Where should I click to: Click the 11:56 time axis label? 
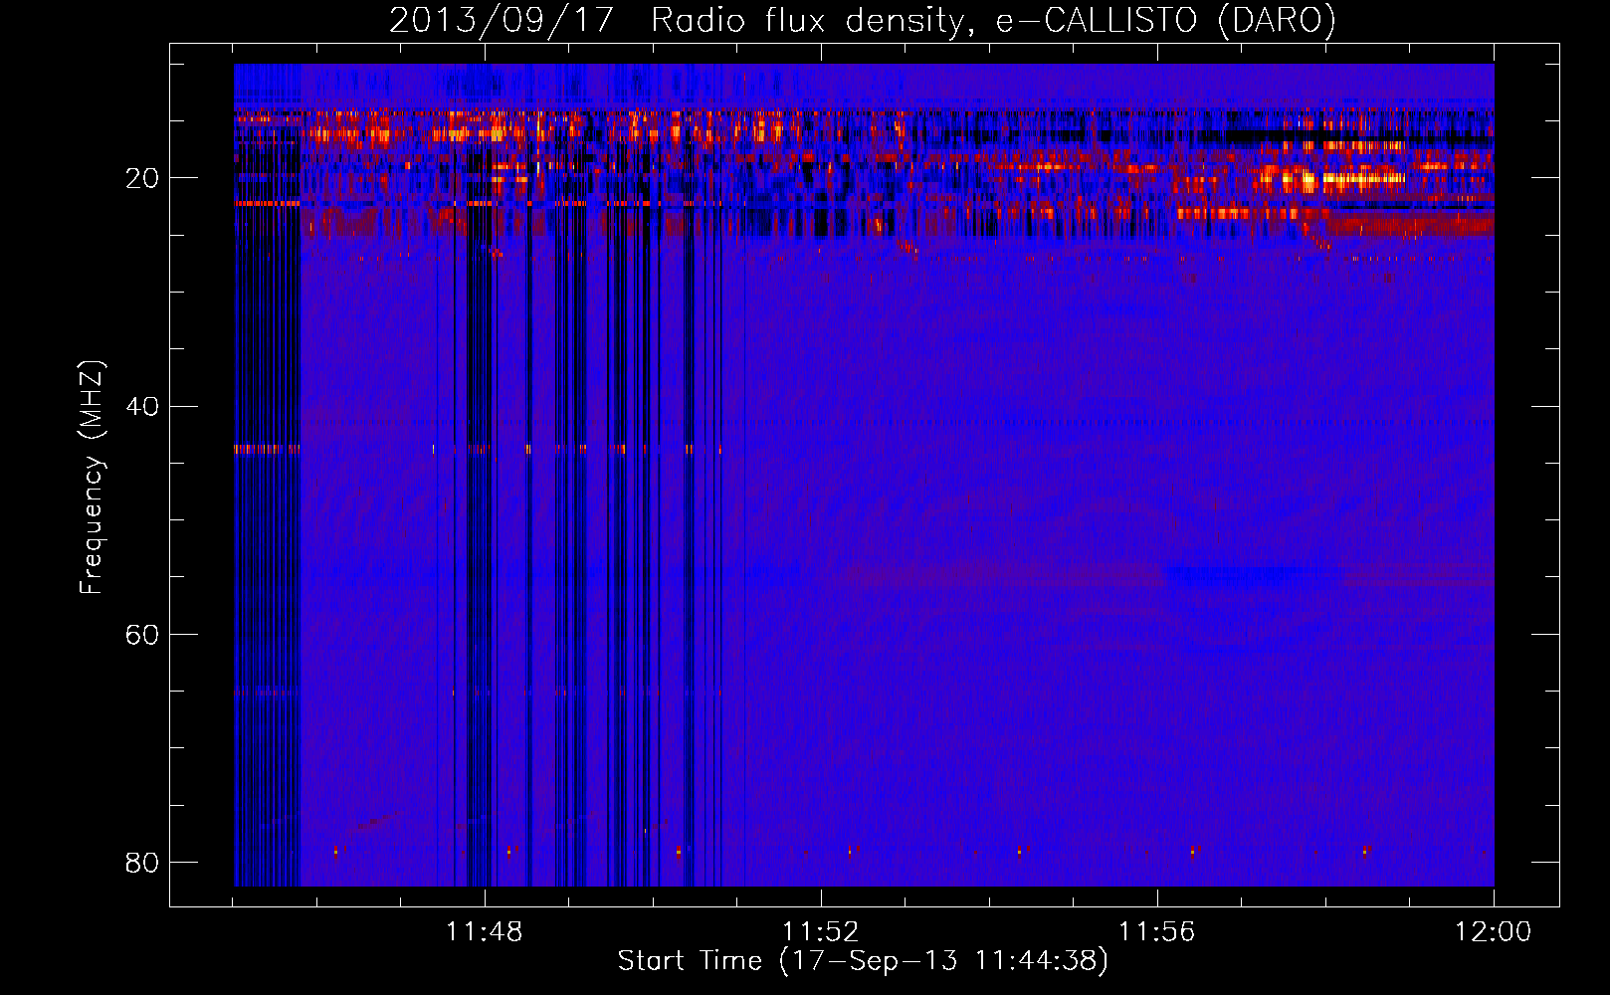tap(1157, 932)
